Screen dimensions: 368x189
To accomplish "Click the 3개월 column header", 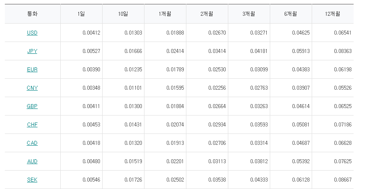I will coord(249,14).
